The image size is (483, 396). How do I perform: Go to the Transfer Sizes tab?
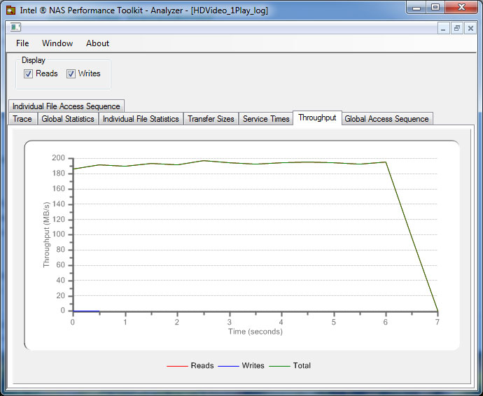pyautogui.click(x=211, y=119)
